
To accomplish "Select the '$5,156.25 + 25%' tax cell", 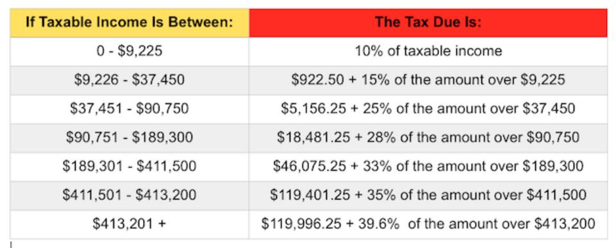I will tap(428, 109).
